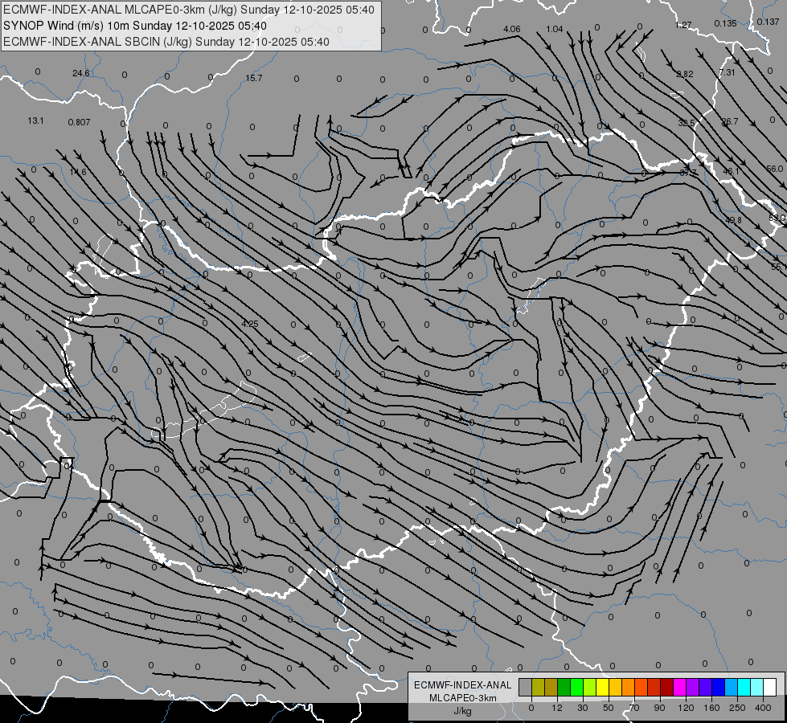Click the map value 32.5
This screenshot has height=723, width=787.
(687, 124)
